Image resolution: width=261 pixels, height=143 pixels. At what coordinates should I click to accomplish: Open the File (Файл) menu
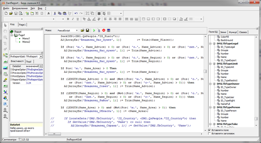[6, 8]
